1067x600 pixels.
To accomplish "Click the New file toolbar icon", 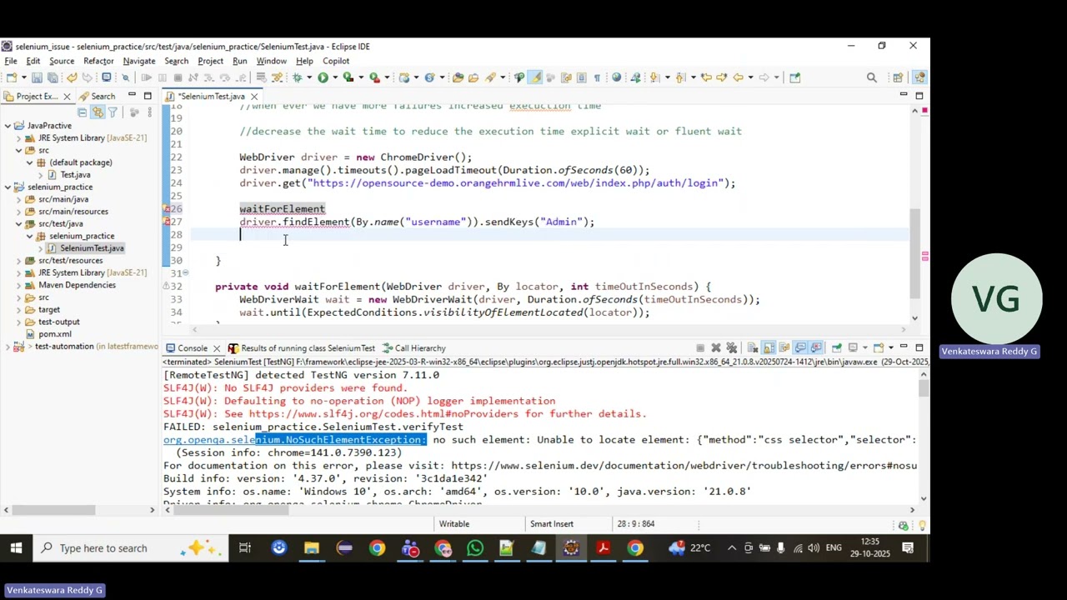I will point(11,77).
